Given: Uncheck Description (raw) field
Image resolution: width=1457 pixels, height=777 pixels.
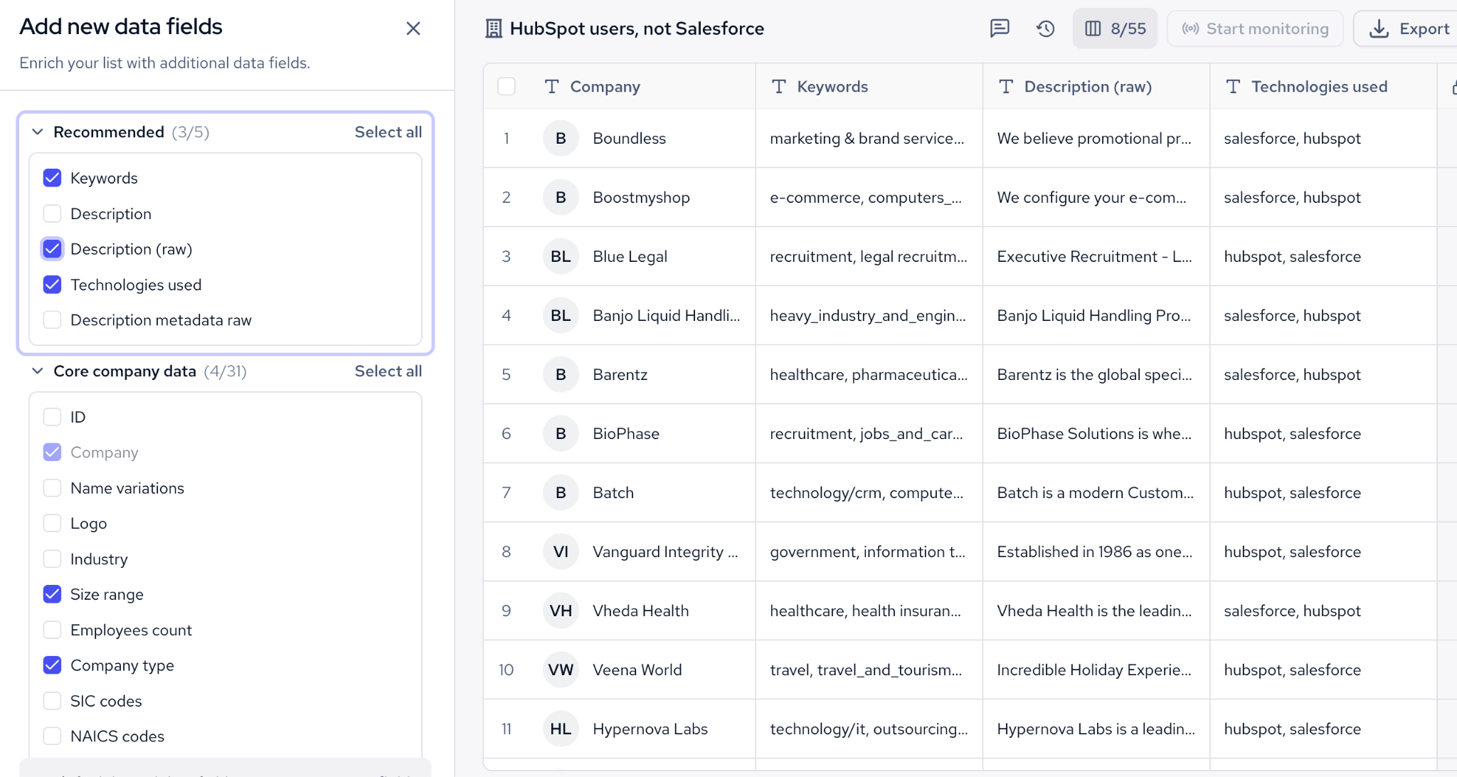Looking at the screenshot, I should click(x=52, y=249).
